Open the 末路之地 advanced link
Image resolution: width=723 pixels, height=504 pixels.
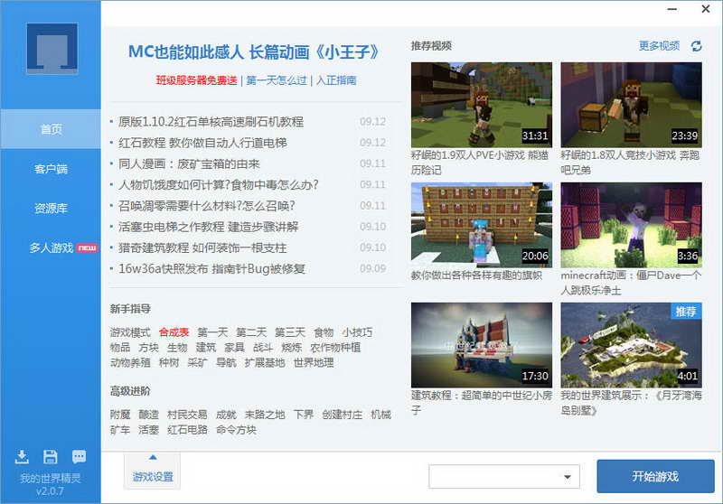(265, 415)
